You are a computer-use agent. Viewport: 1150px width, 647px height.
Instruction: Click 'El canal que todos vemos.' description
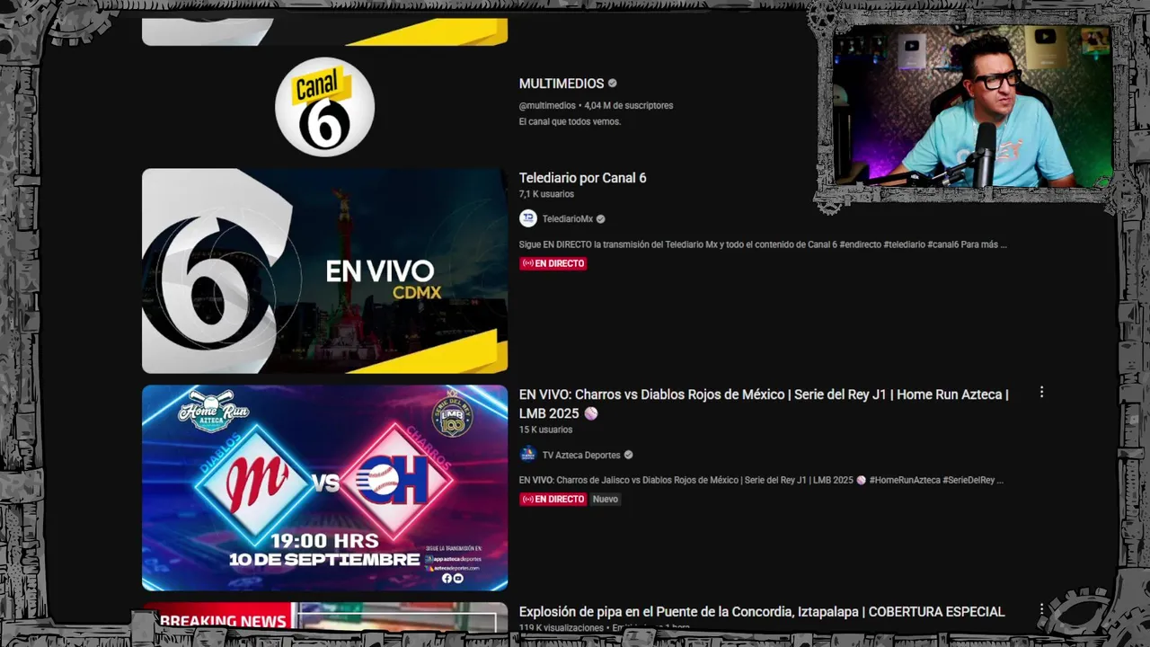tap(570, 121)
